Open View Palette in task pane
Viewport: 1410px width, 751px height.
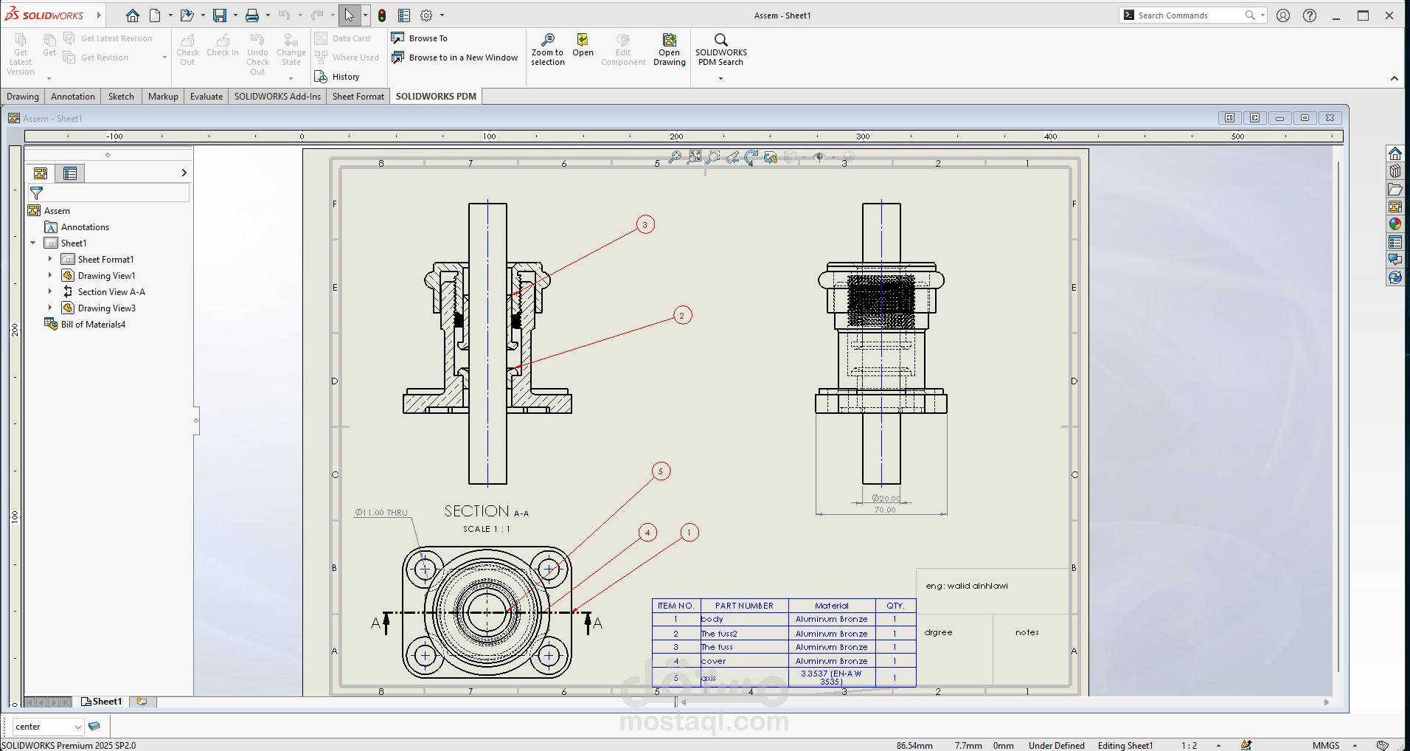pyautogui.click(x=1395, y=207)
